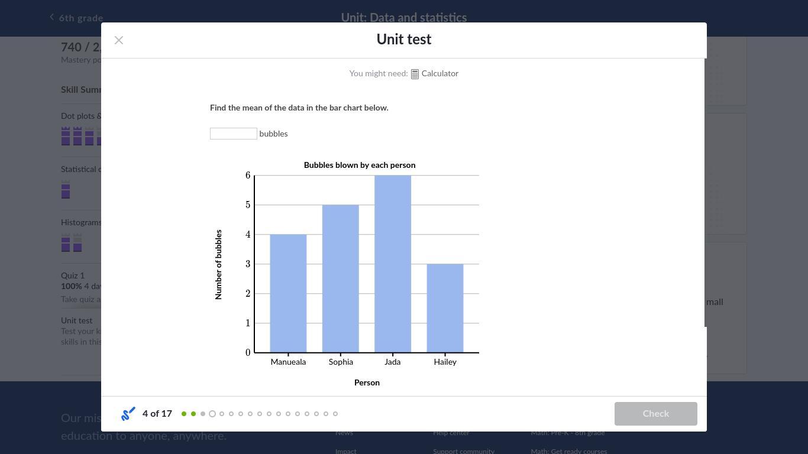Click the 'Unit: Data and statistics' heading
This screenshot has height=454, width=808.
(404, 18)
